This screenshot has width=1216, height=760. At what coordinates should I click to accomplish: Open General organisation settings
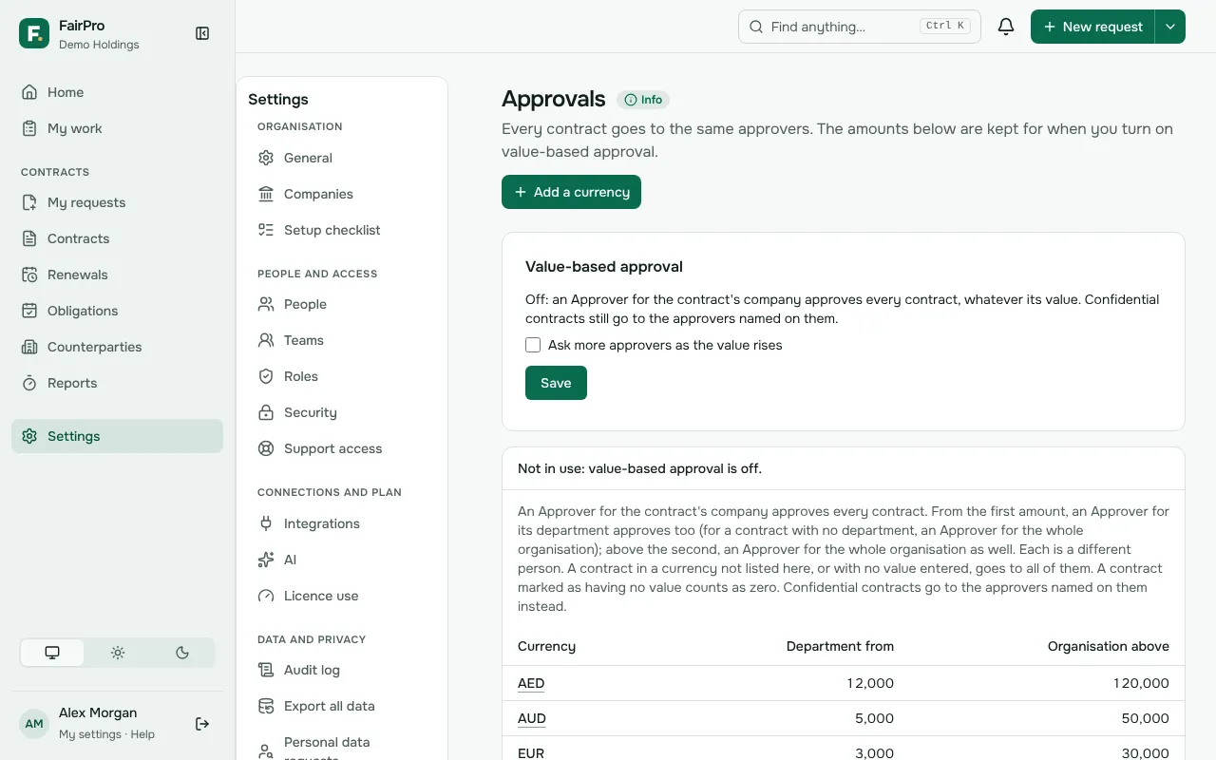pyautogui.click(x=342, y=158)
